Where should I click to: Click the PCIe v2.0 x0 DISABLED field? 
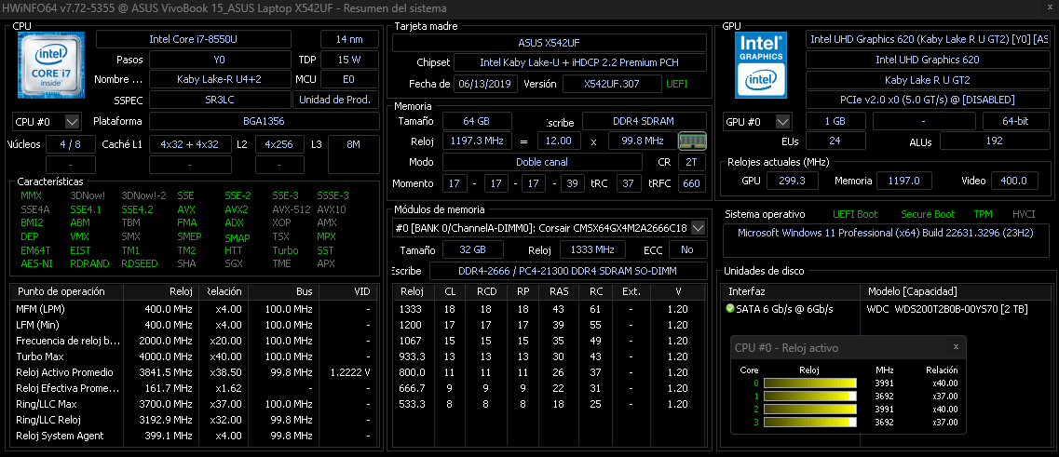click(927, 100)
